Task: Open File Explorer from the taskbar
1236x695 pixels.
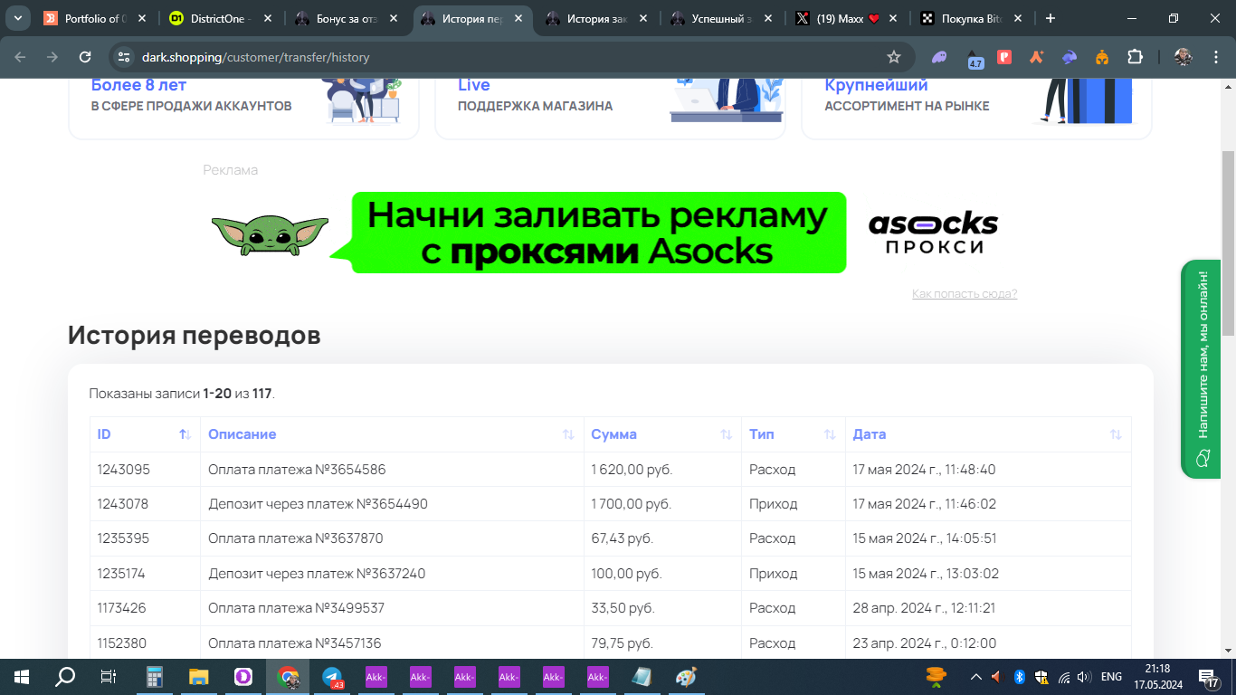Action: click(x=198, y=677)
